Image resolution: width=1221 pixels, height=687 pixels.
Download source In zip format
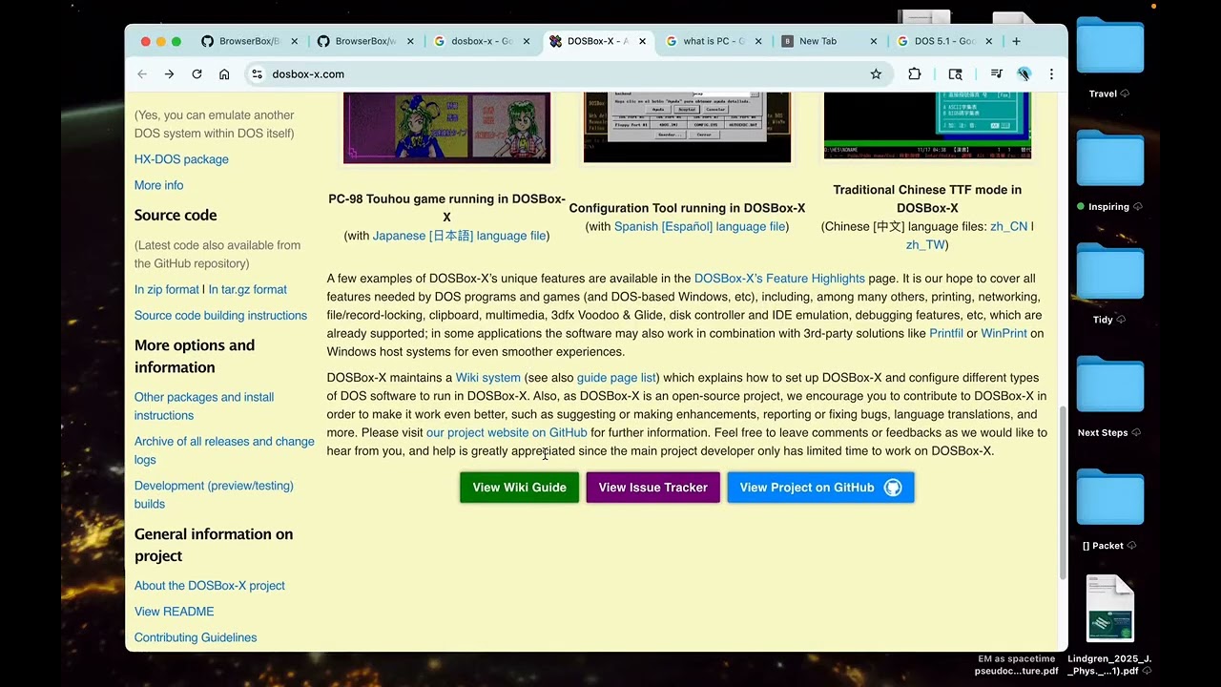click(x=167, y=289)
